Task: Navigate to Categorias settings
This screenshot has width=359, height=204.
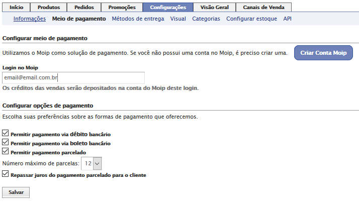Action: pos(206,19)
